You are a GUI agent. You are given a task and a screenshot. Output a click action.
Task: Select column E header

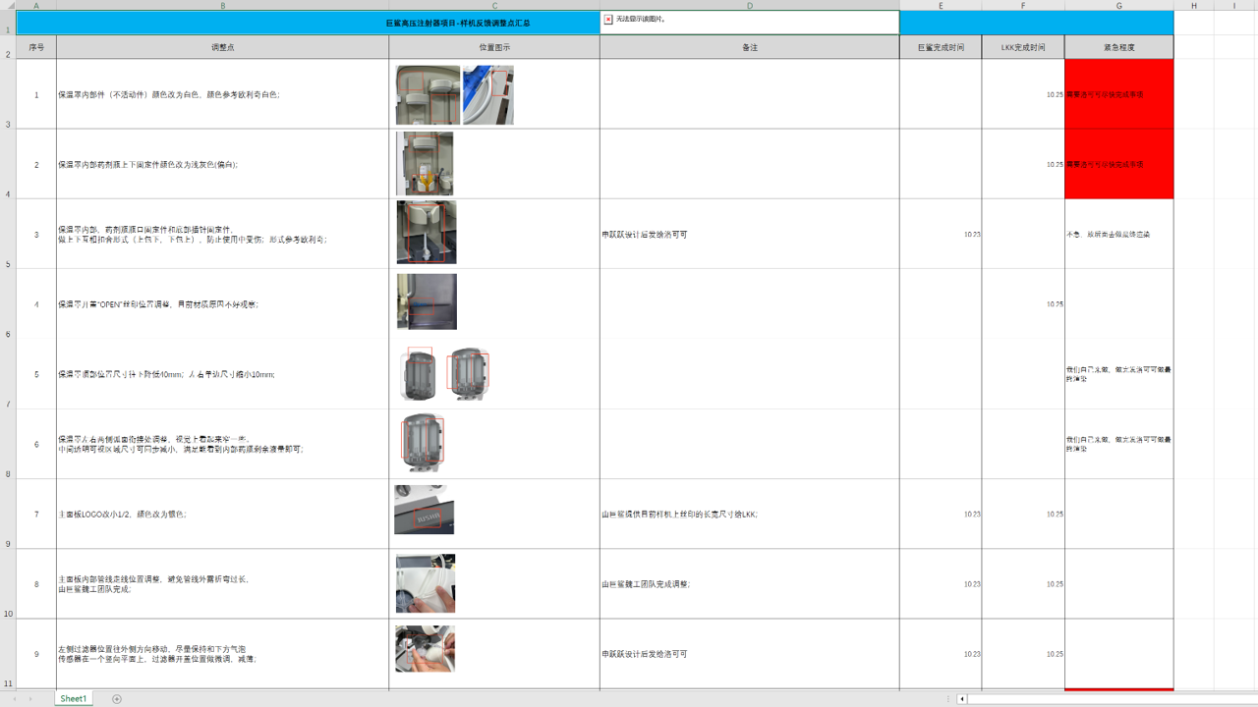click(941, 5)
